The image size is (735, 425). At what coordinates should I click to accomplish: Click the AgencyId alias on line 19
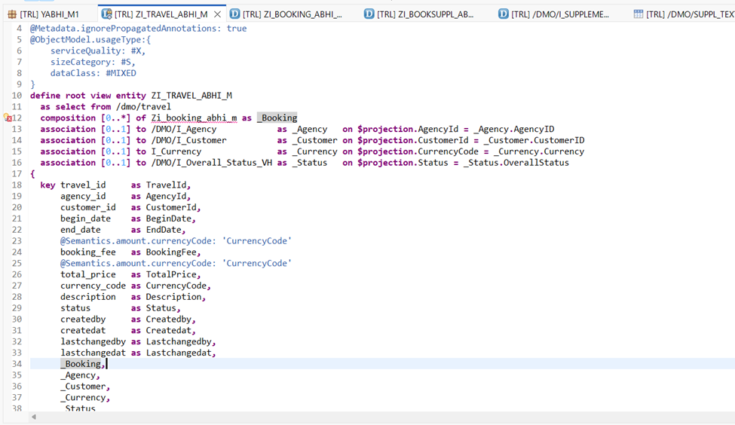click(x=166, y=196)
